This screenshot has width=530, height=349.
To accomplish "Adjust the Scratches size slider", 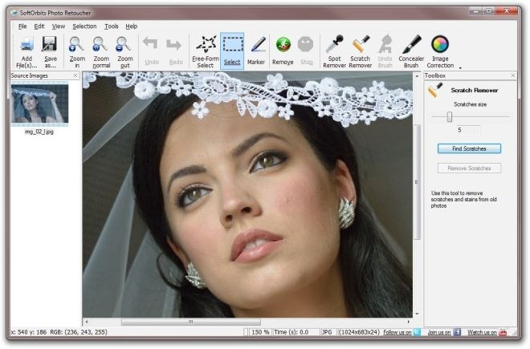I will tap(449, 117).
